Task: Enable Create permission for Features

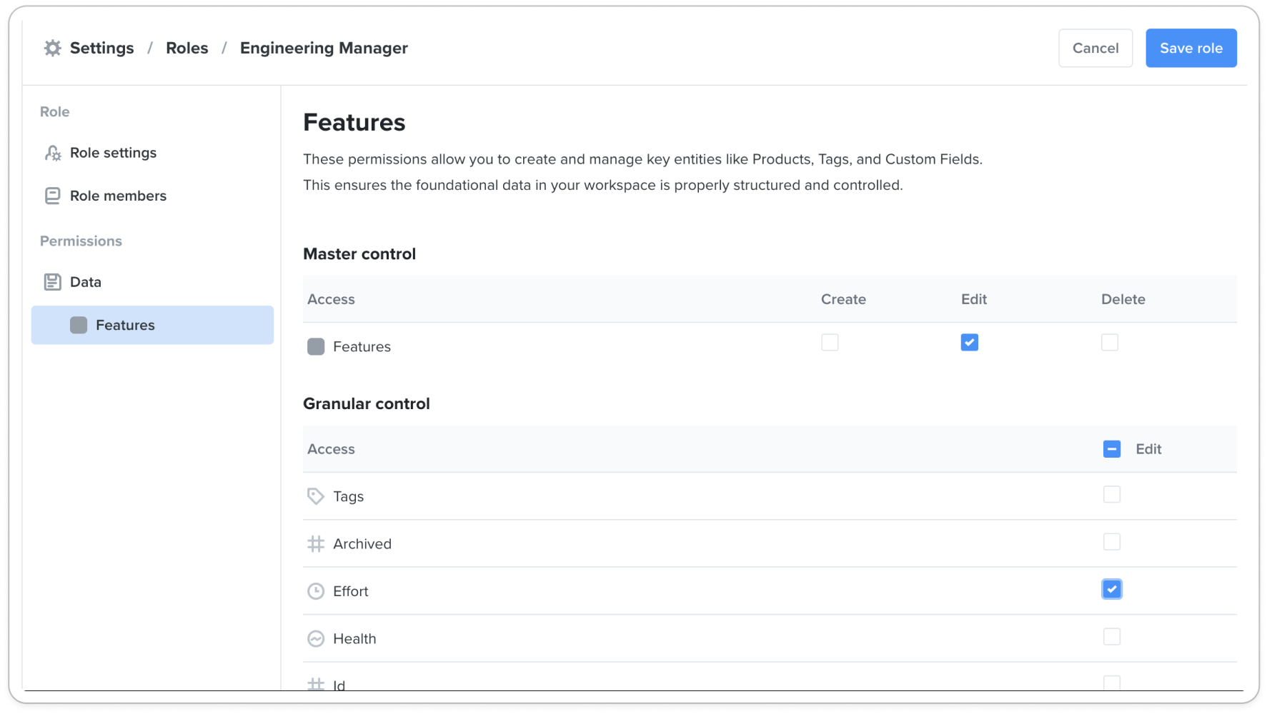Action: (x=829, y=343)
